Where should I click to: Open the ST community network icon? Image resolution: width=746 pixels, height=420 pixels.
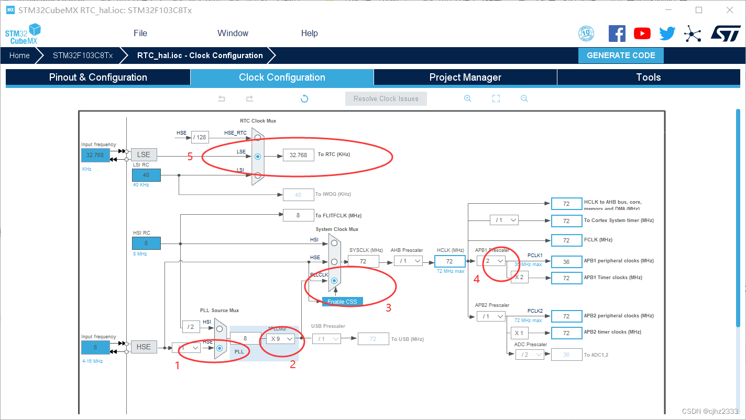coord(693,34)
